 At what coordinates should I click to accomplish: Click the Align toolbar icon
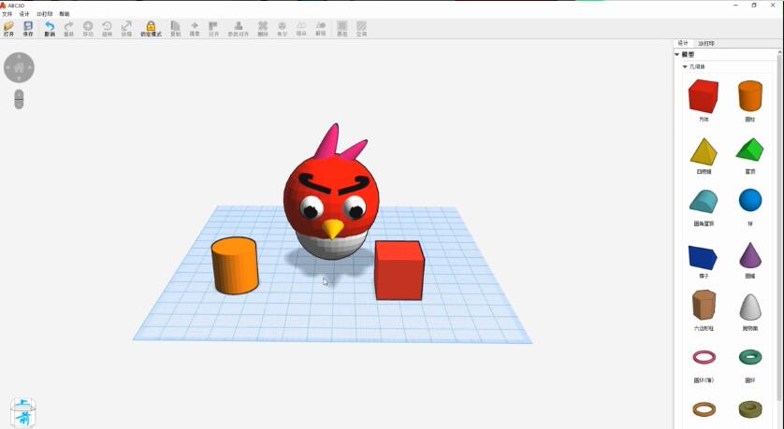coord(213,26)
